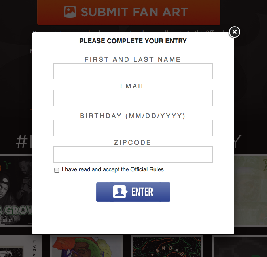Open the starry map thumbnail reading 'AND G'
Viewport: 267px width, 257px height.
pyautogui.click(x=167, y=246)
